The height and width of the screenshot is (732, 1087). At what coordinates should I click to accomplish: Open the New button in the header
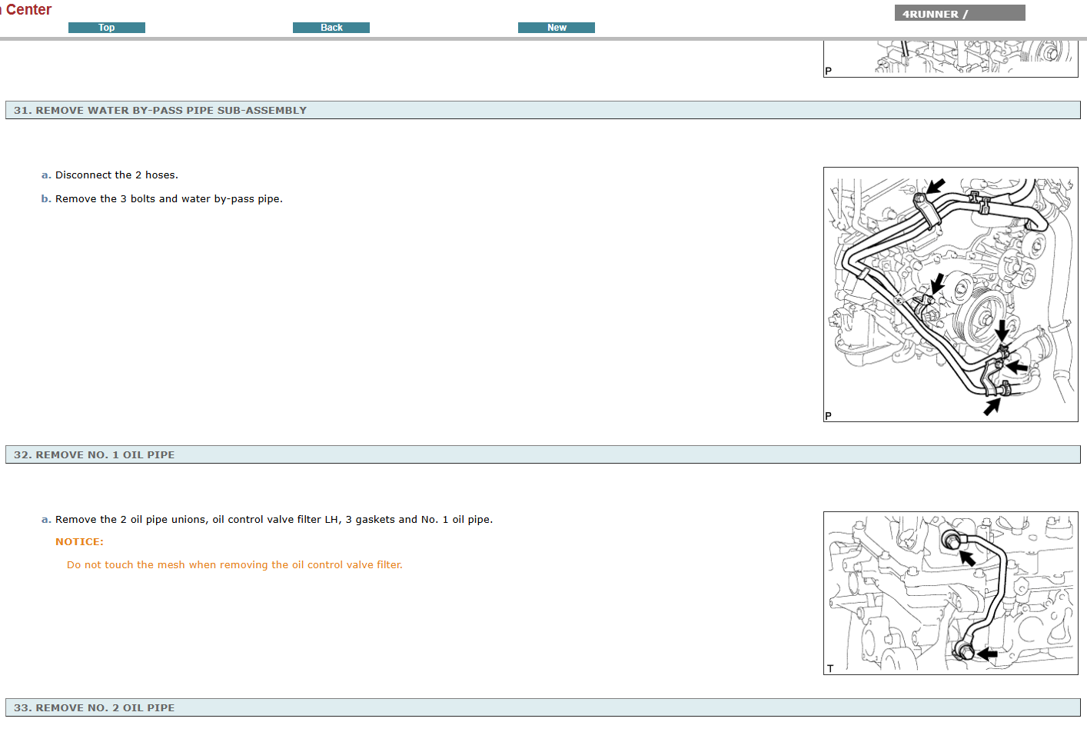[x=556, y=28]
